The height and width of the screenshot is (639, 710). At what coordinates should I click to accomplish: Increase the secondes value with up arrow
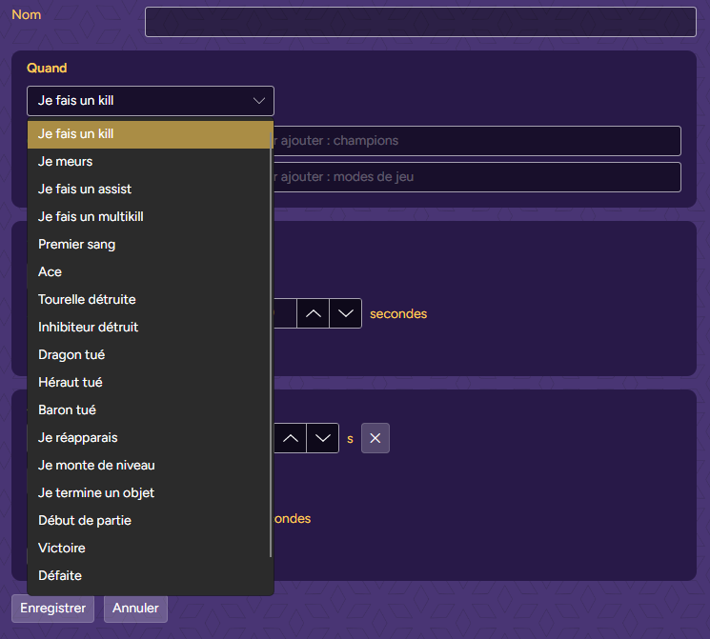(314, 313)
